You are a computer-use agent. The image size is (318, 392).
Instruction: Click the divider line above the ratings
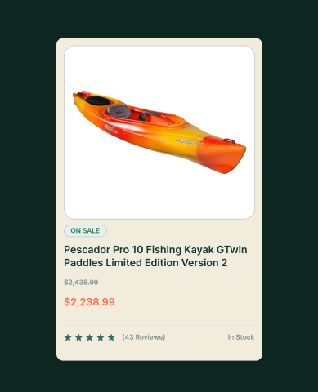[x=159, y=325]
